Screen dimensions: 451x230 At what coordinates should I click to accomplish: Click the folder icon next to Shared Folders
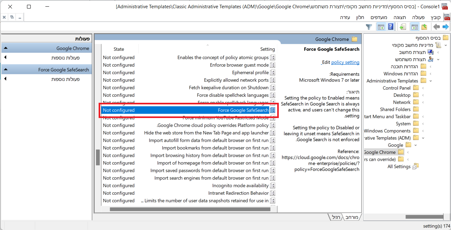point(416,109)
